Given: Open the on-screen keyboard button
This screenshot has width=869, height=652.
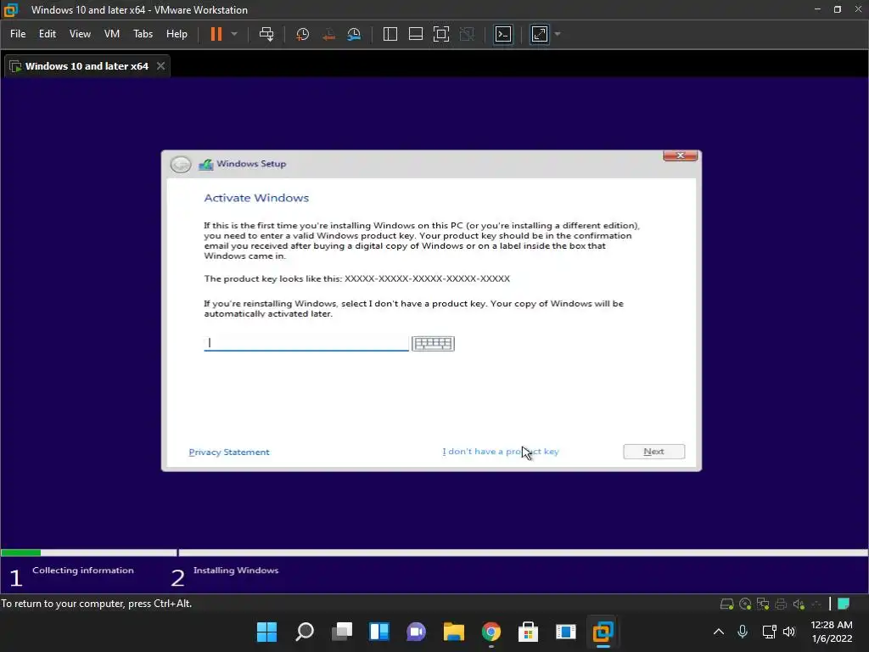Looking at the screenshot, I should 434,344.
